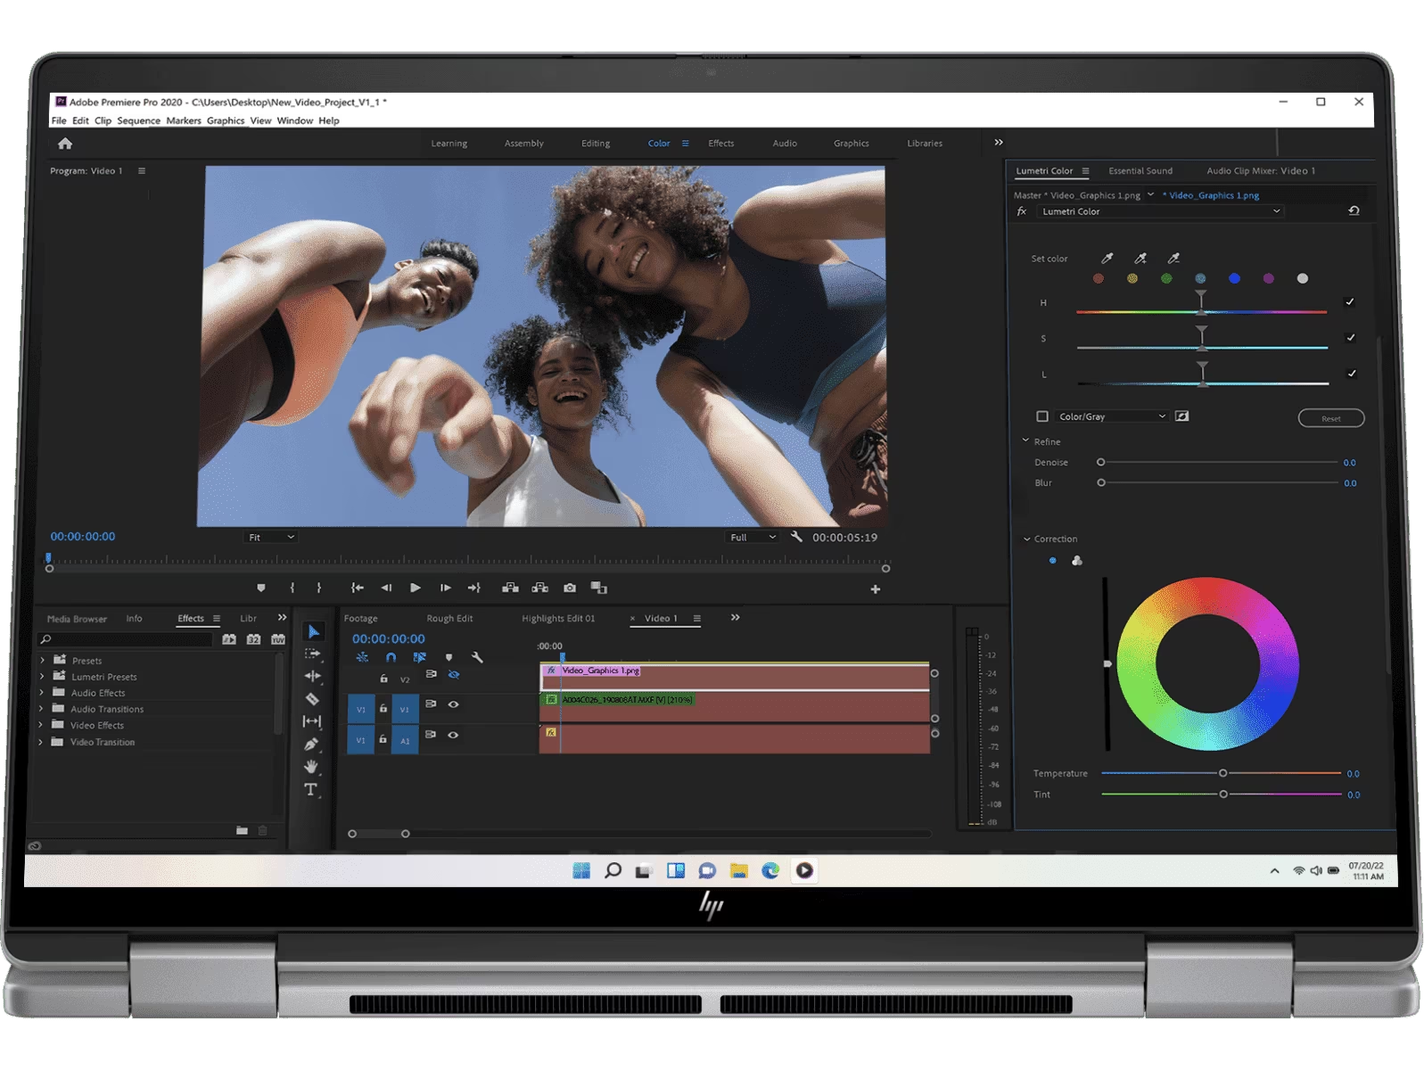Screen dimensions: 1424x1070
Task: Click the program monitor wrench settings icon
Action: tap(796, 537)
